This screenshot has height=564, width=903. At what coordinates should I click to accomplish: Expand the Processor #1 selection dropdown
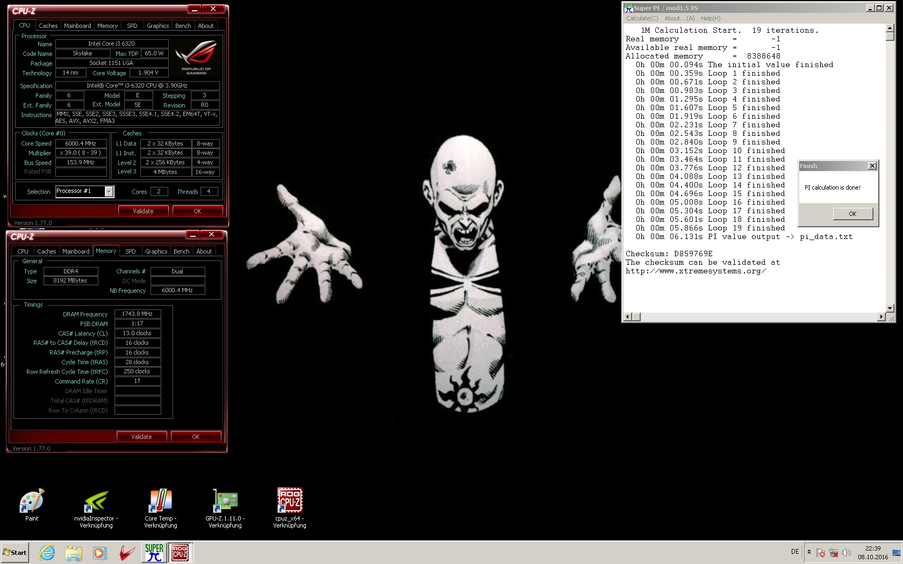tap(109, 191)
